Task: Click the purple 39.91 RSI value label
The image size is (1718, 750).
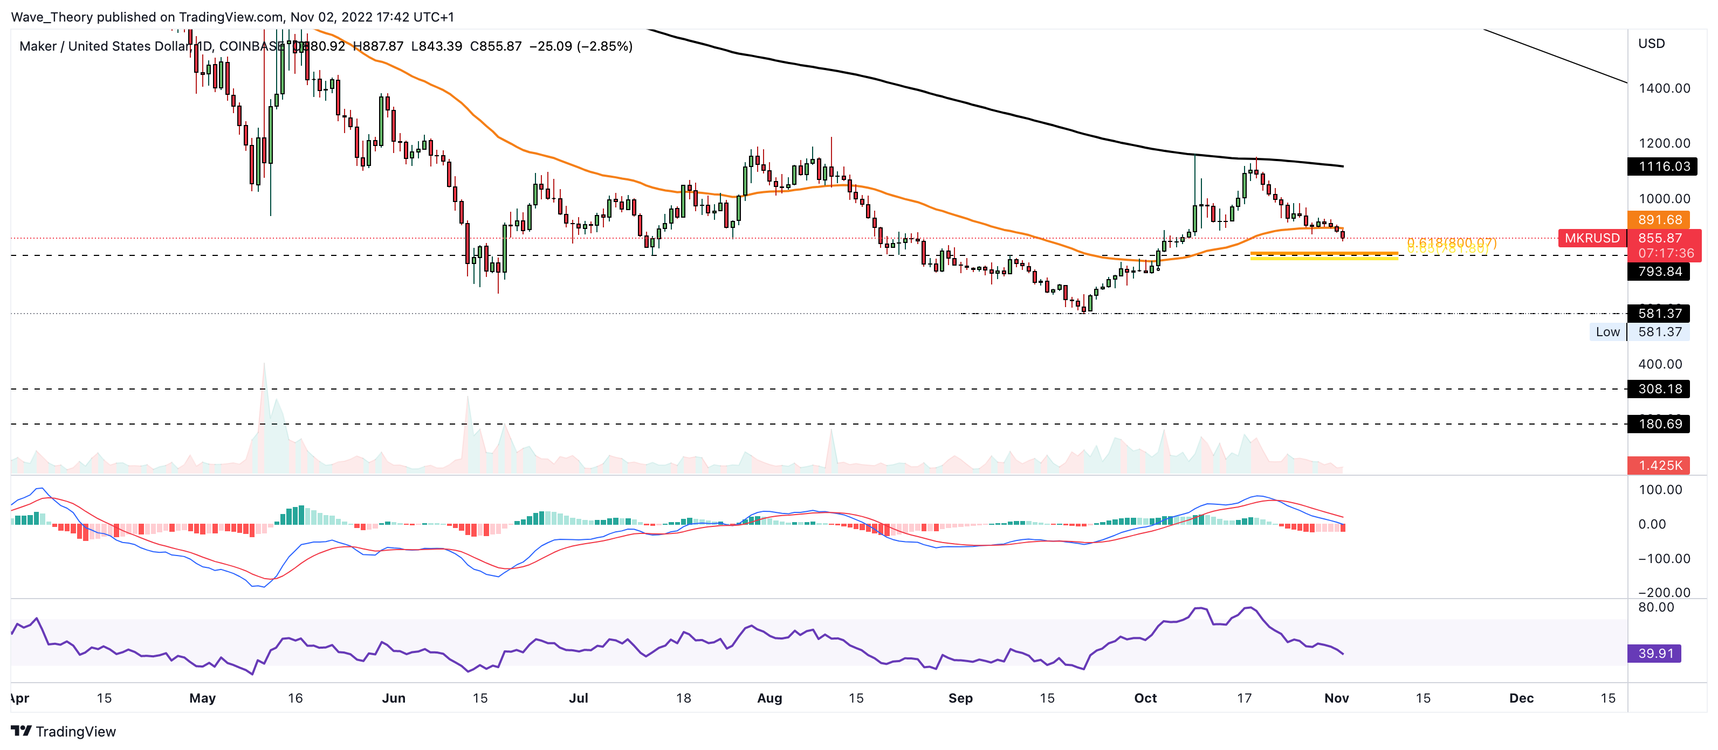Action: click(x=1655, y=654)
